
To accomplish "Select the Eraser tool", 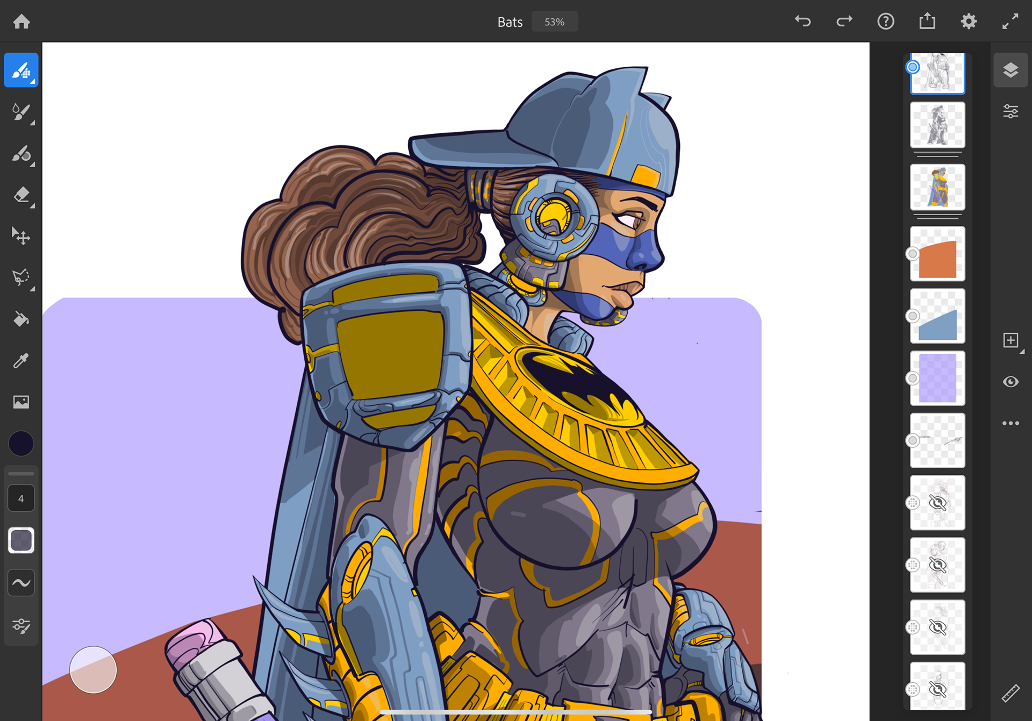I will (21, 195).
